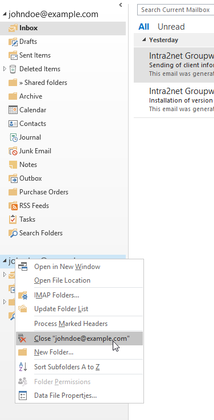This screenshot has width=214, height=420.
Task: Click the Search Folders magnifier icon
Action: 13,233
